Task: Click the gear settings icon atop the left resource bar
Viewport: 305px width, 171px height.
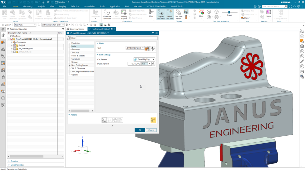Action: click(x=3, y=29)
